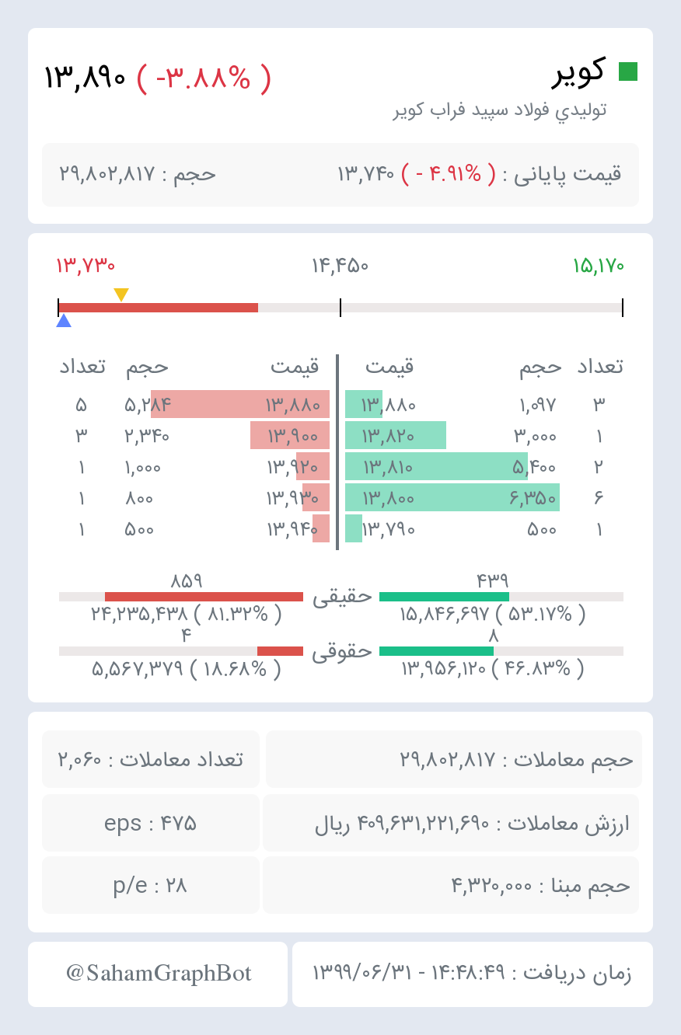The image size is (681, 1035).
Task: Click the 14,450 middle price label
Action: (x=340, y=266)
